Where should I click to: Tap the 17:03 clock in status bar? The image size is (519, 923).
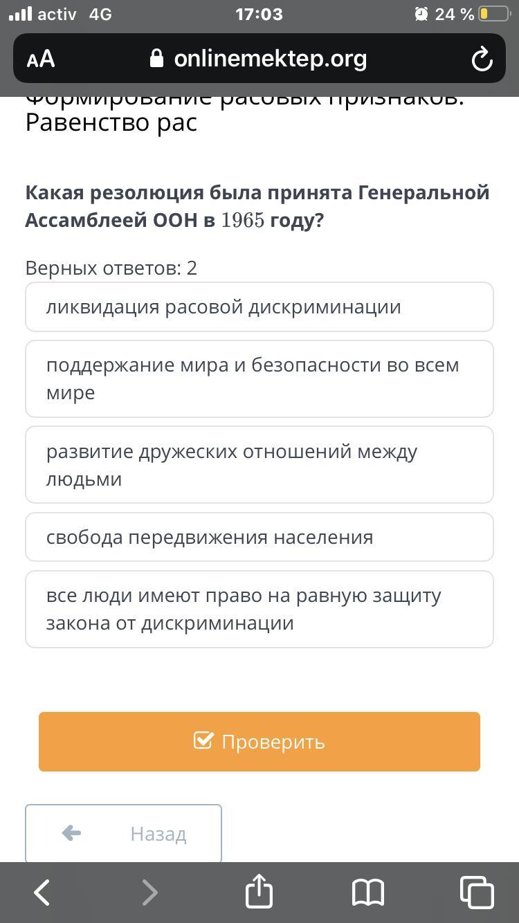259,14
